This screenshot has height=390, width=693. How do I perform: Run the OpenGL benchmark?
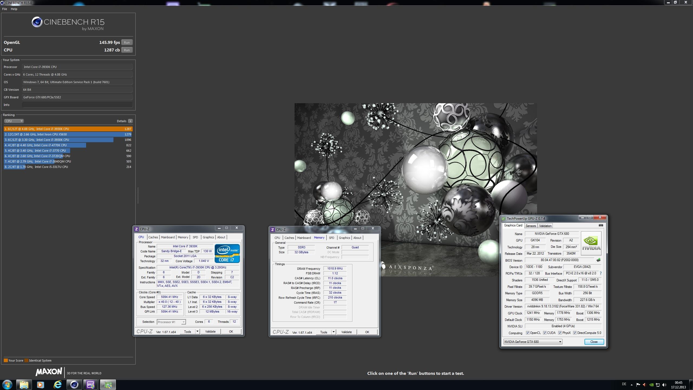tap(127, 43)
